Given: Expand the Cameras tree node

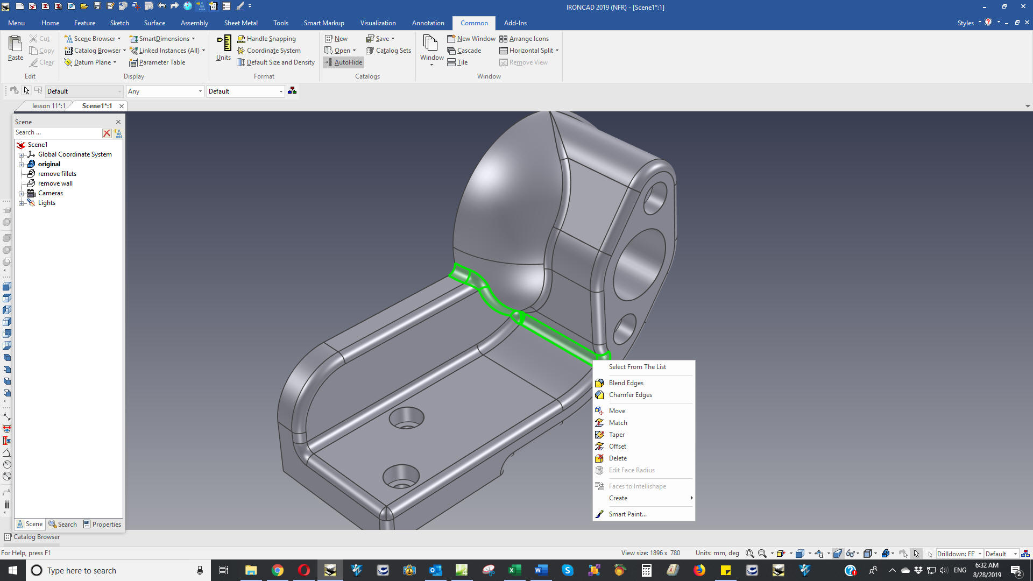Looking at the screenshot, I should click(21, 194).
